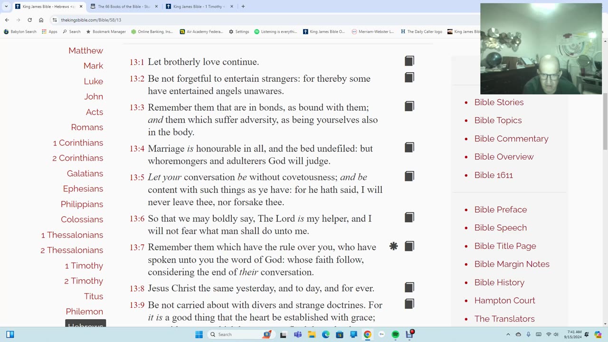Expand the browser tab search dropdown
The height and width of the screenshot is (342, 608).
click(x=6, y=7)
